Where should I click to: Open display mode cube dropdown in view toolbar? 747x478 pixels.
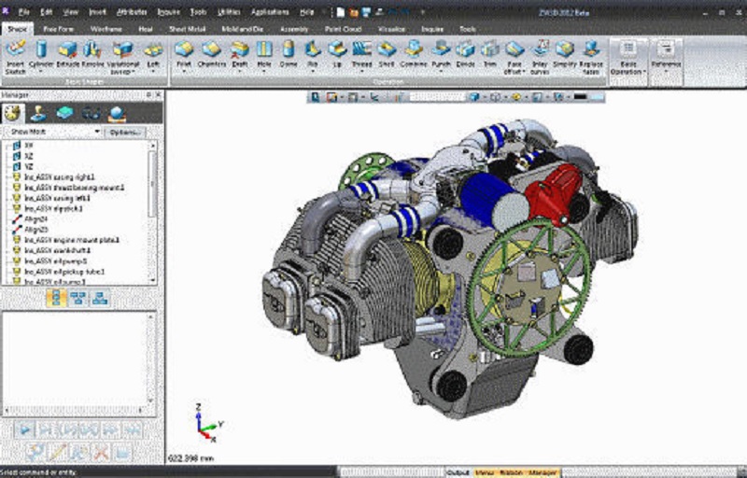coord(485,97)
